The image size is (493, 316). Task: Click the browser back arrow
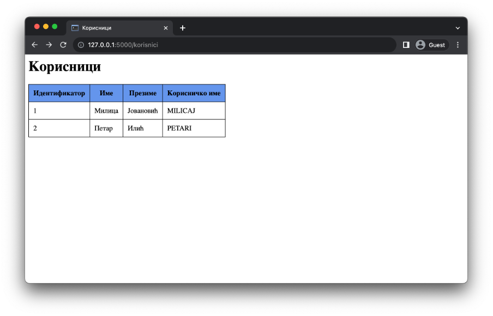[x=34, y=45]
